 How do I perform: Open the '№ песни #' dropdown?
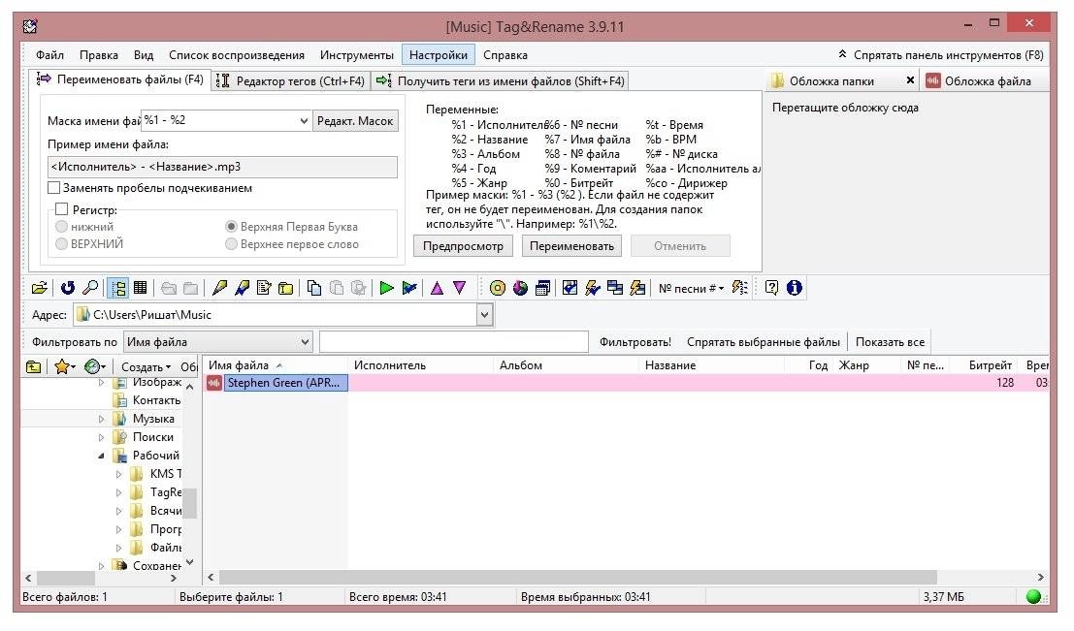(691, 288)
